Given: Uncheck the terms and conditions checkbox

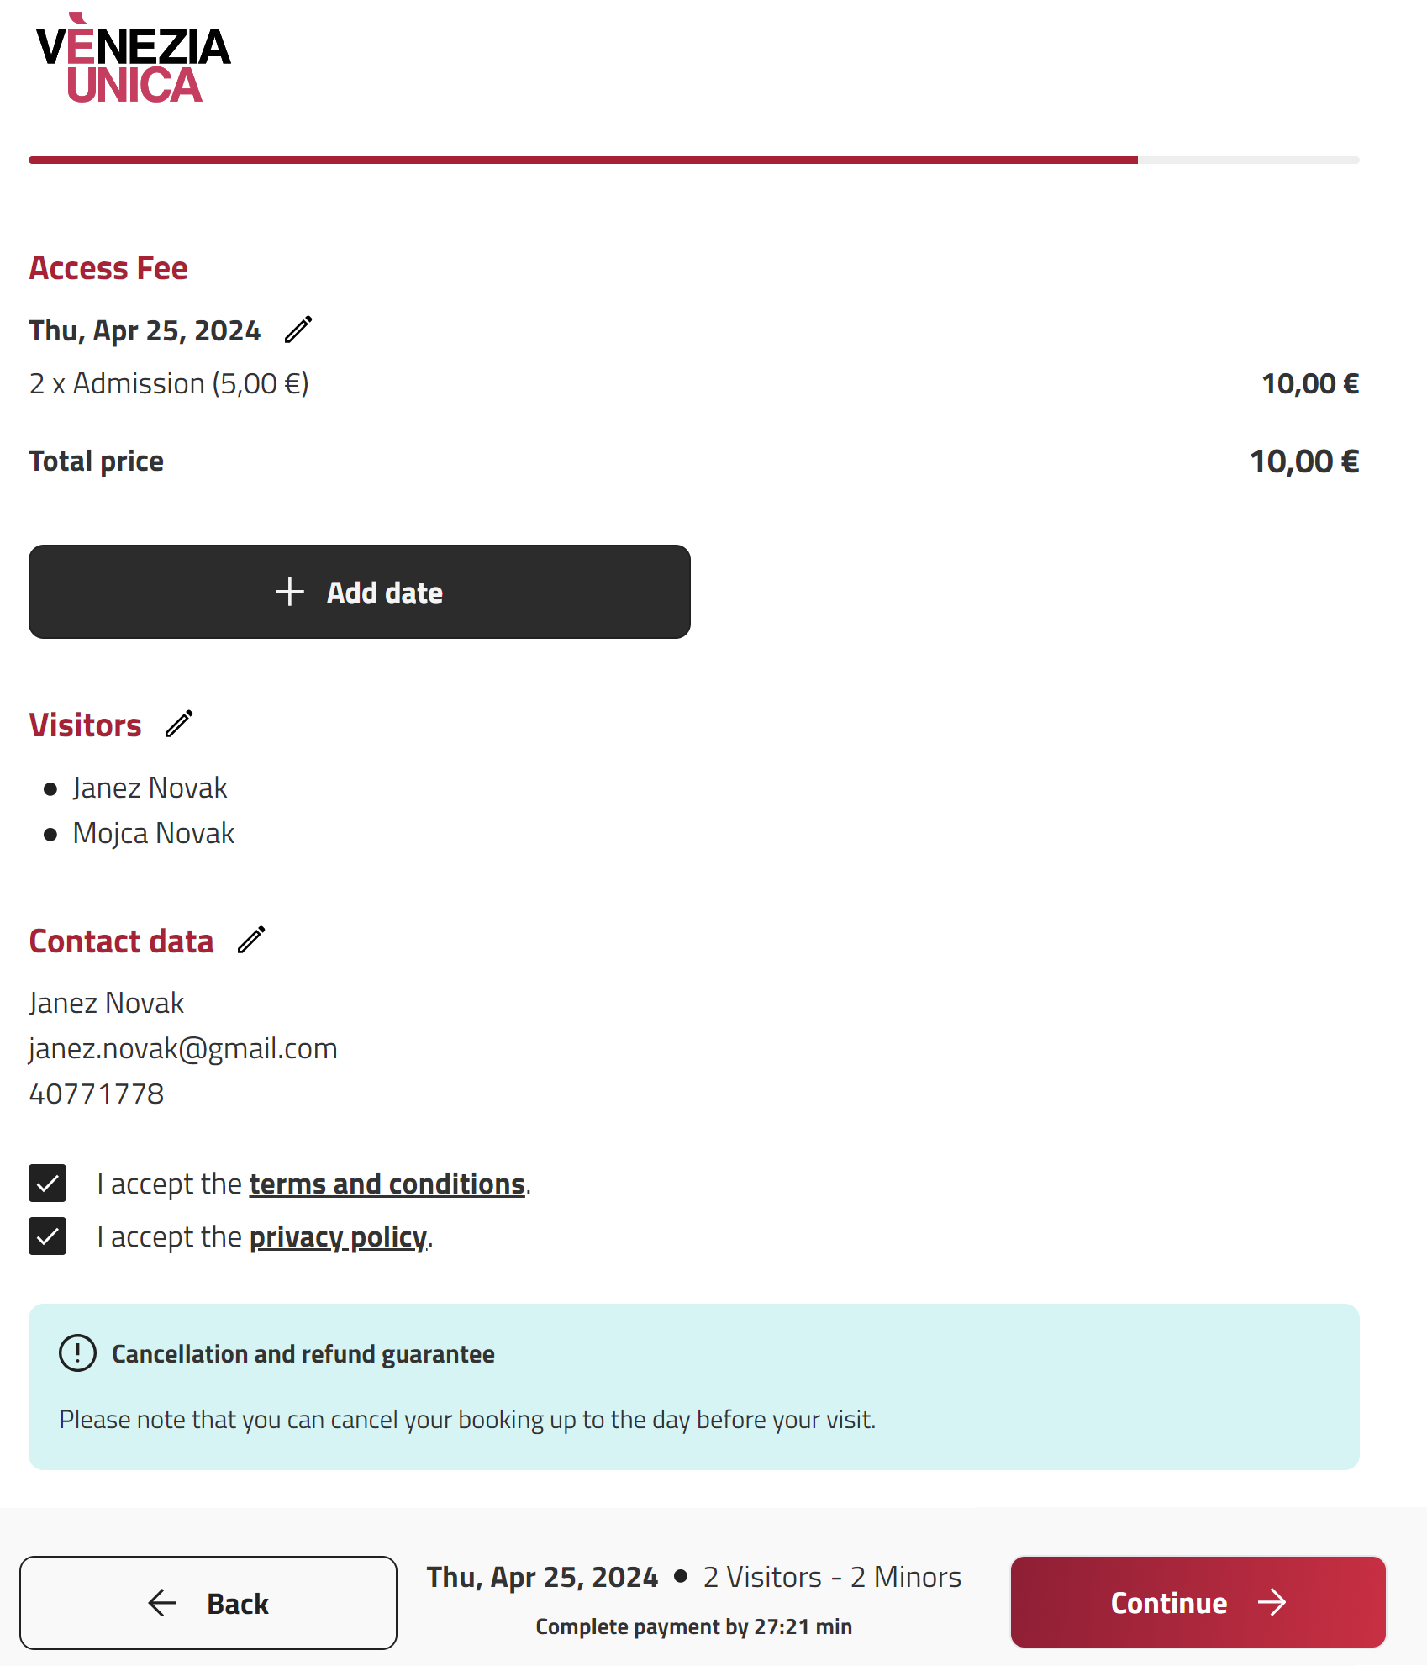Looking at the screenshot, I should [48, 1184].
